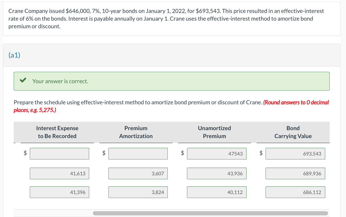Click the horizontal scrollbar below the schedule
Viewport: 346px width, 217px height.
click(x=210, y=213)
